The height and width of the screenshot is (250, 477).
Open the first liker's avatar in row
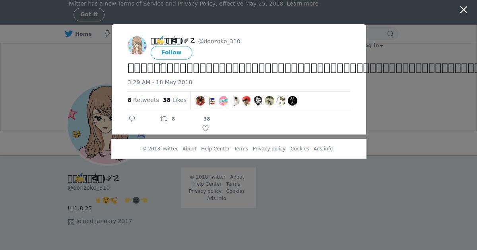(x=200, y=101)
